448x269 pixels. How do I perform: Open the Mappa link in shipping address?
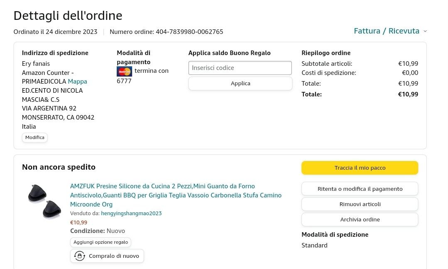coord(77,82)
